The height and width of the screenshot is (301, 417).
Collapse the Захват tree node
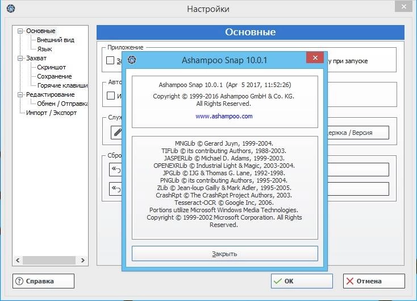click(x=20, y=58)
